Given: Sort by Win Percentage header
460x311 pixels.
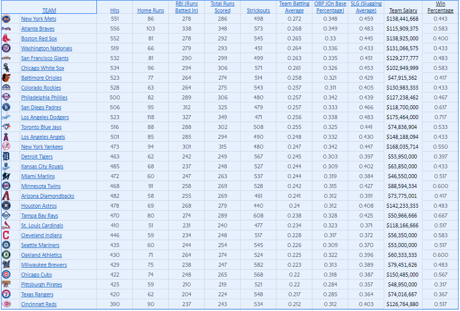Looking at the screenshot, I should tap(440, 7).
